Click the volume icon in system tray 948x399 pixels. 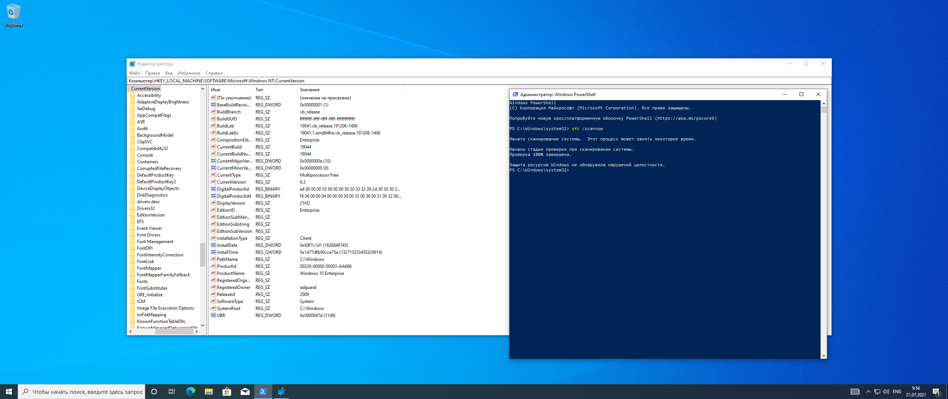pos(886,392)
